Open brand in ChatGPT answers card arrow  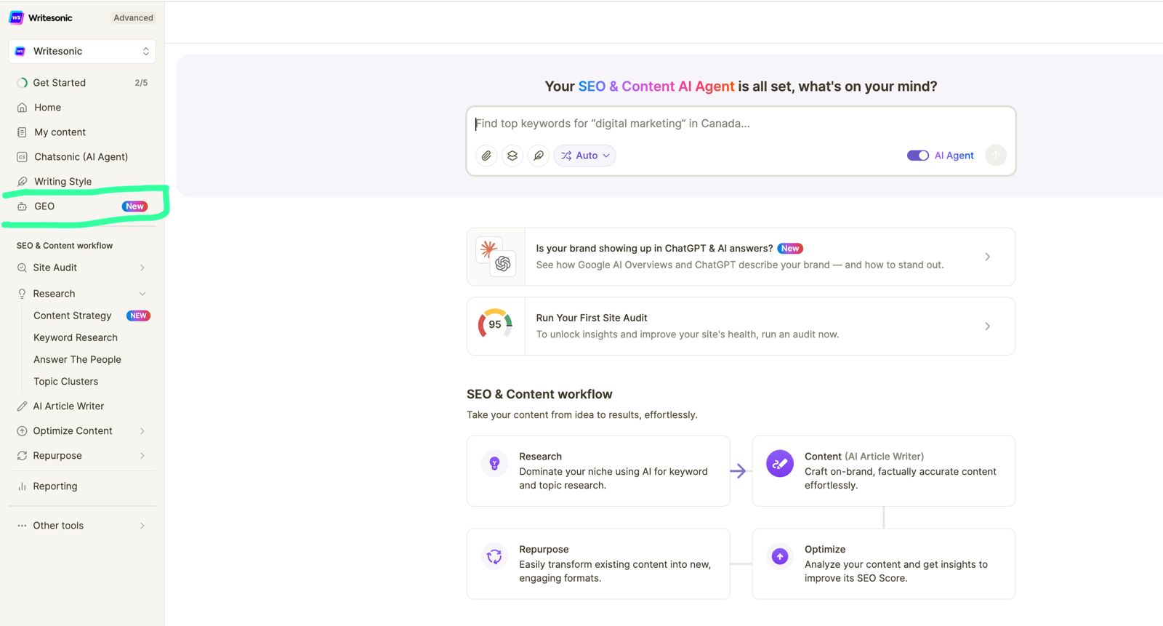[987, 257]
